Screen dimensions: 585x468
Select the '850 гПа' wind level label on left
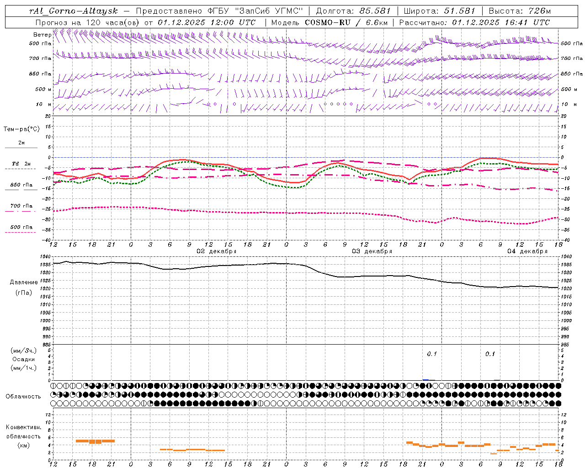click(40, 74)
